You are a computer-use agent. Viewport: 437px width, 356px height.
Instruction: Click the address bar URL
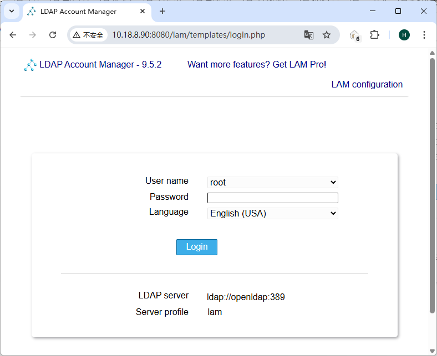(189, 35)
